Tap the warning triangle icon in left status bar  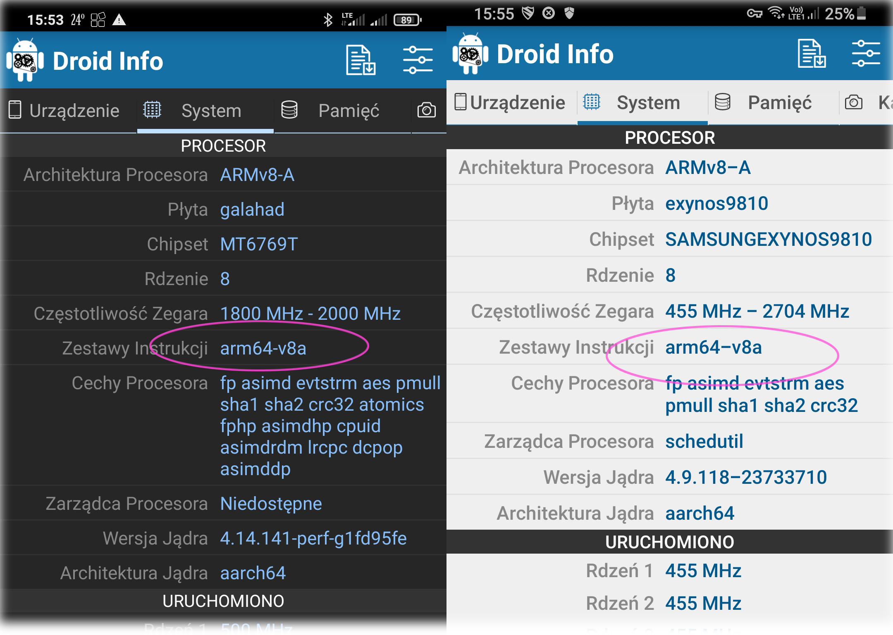click(119, 19)
